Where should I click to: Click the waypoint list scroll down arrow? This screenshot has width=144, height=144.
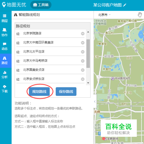88,83
